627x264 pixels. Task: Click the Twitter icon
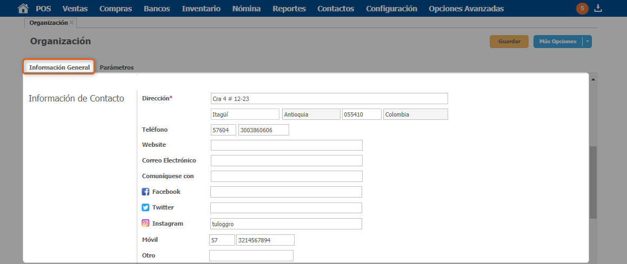point(145,207)
